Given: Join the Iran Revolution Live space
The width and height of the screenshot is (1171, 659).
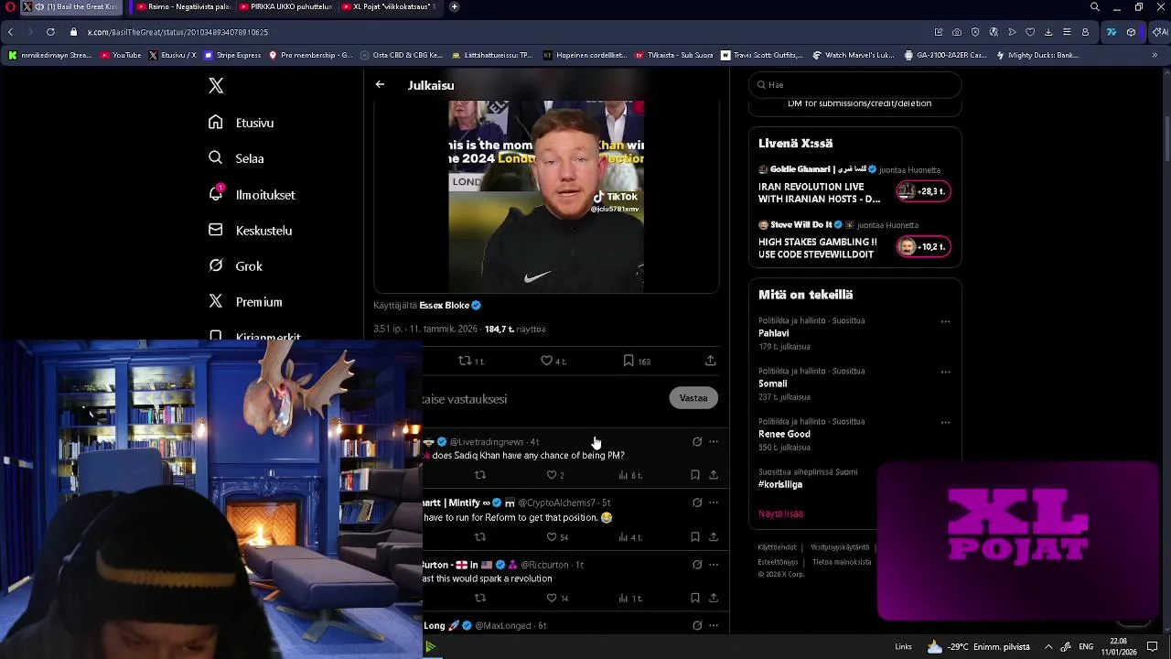Looking at the screenshot, I should point(924,191).
